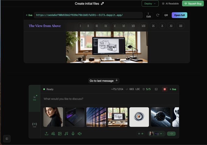Open the terminal console icon
Image resolution: width=207 pixels, height=145 pixels.
[x=156, y=89]
